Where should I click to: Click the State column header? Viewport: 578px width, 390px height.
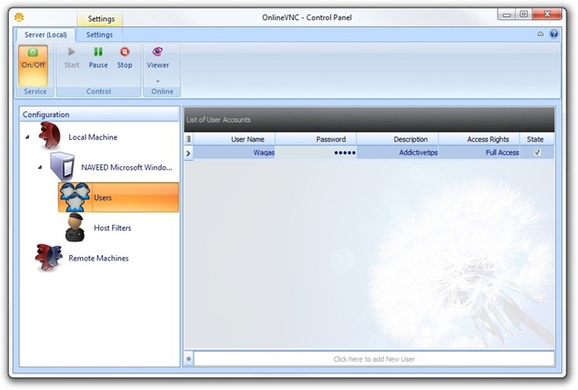[537, 139]
